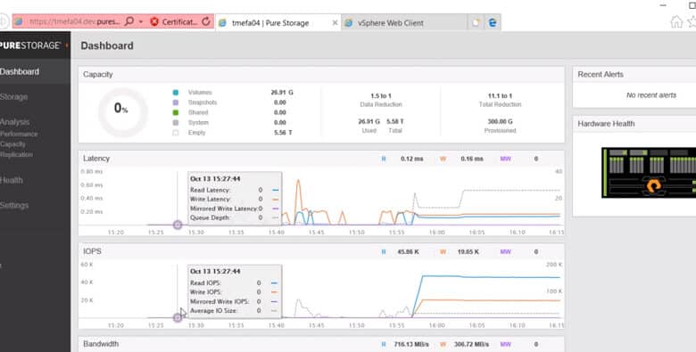Click the browser address bar URL
The width and height of the screenshot is (696, 352).
[x=75, y=21]
